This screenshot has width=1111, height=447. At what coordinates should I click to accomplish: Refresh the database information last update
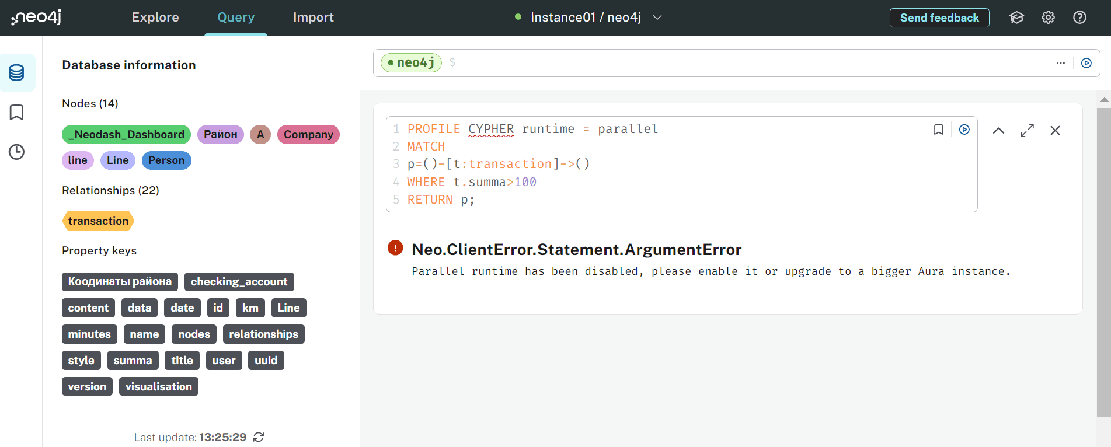click(259, 437)
